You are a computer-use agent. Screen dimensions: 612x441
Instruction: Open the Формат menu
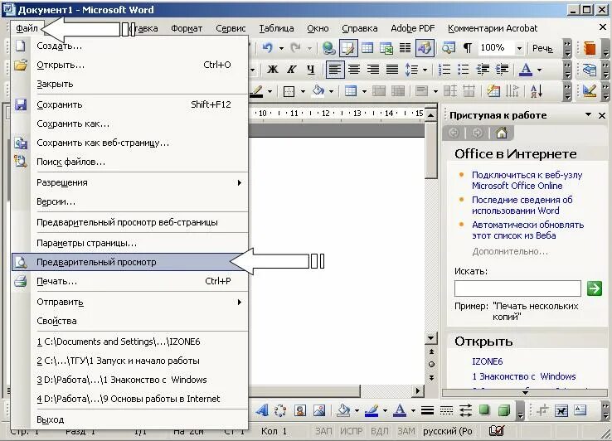187,28
